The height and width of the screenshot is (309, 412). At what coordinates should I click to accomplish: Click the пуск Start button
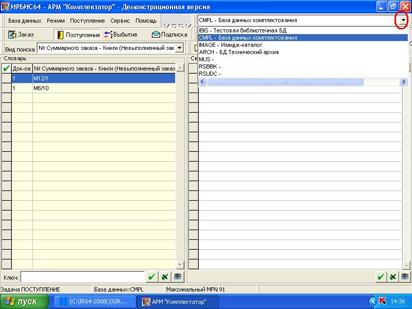[25, 301]
